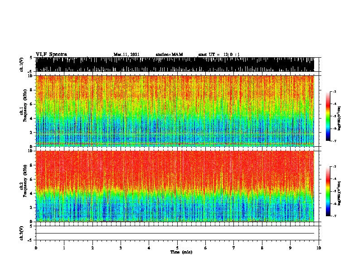
Task: Click the ch.1 spectrogram panel
Action: [x=175, y=111]
